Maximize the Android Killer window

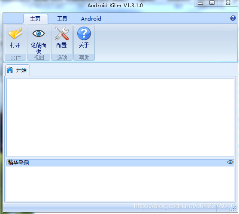pos(212,3)
